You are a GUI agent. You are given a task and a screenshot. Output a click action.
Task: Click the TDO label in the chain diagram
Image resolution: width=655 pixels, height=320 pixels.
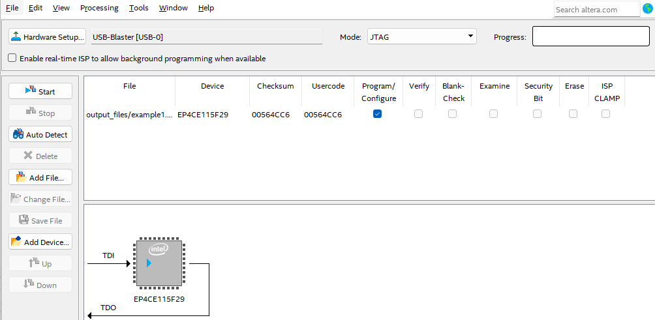pyautogui.click(x=108, y=308)
